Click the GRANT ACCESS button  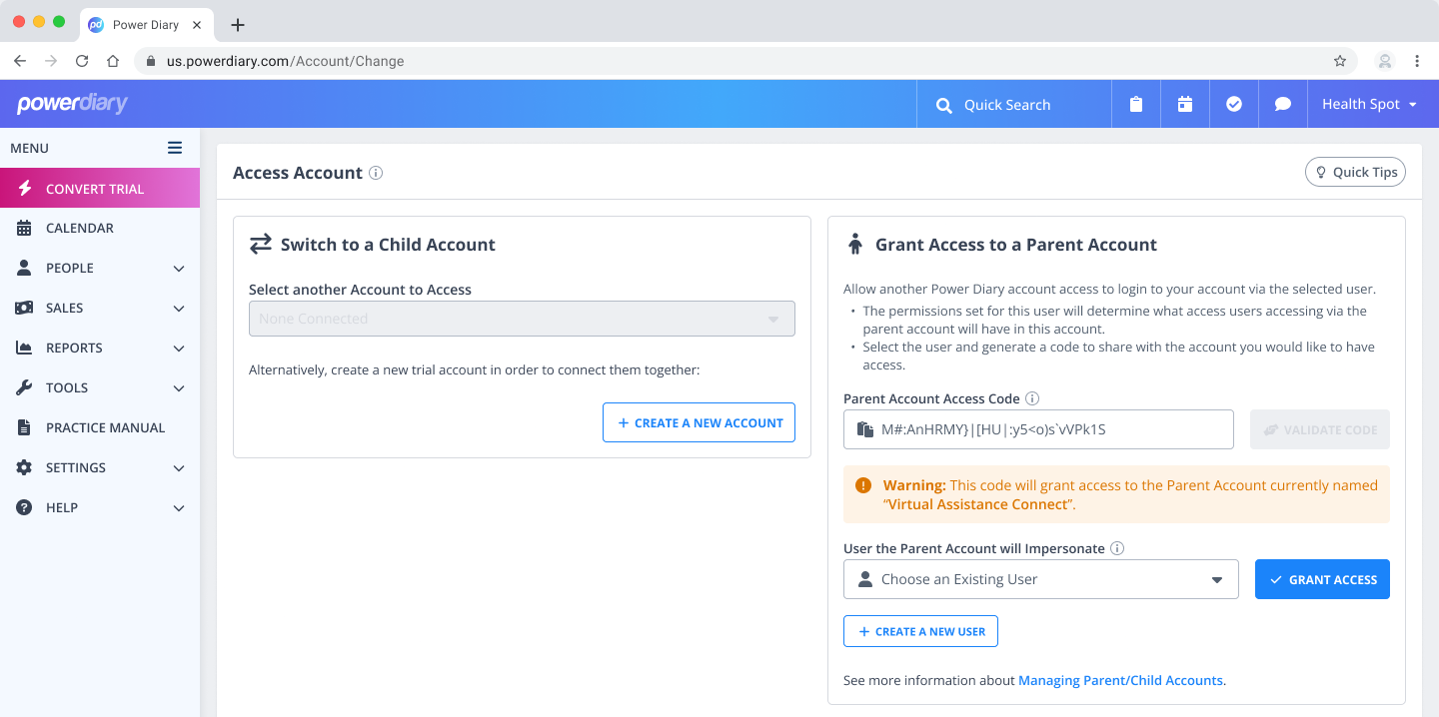[1321, 579]
